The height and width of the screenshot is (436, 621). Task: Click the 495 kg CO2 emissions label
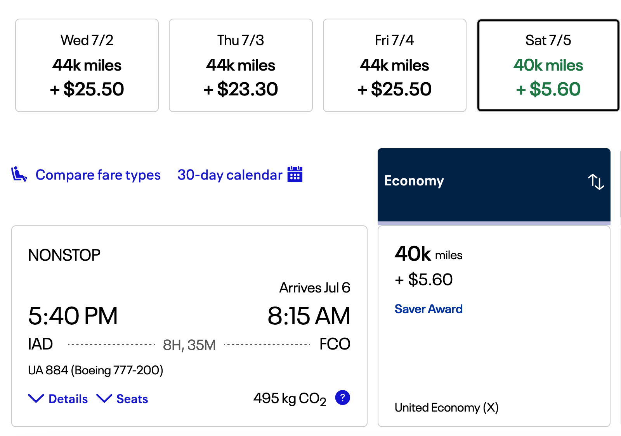tap(290, 398)
